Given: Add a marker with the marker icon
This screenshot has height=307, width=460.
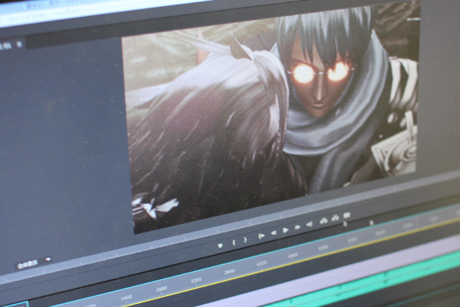Looking at the screenshot, I should click(220, 246).
